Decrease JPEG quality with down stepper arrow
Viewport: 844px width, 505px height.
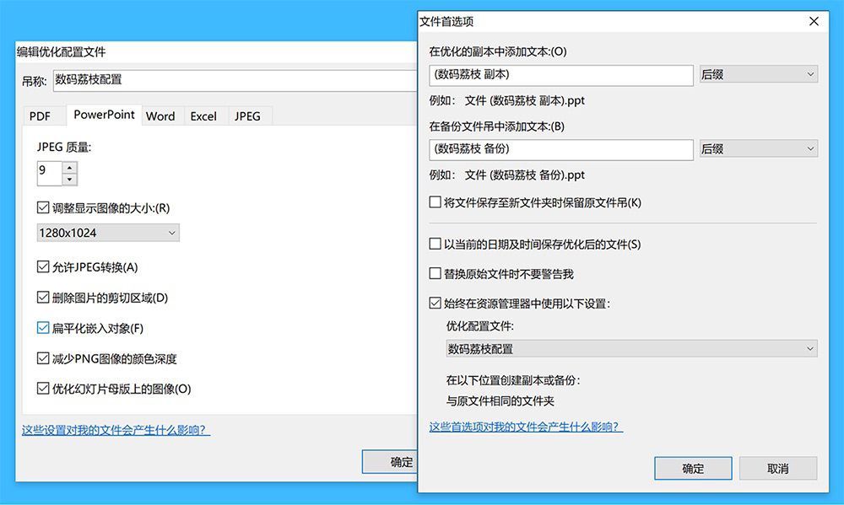point(69,179)
